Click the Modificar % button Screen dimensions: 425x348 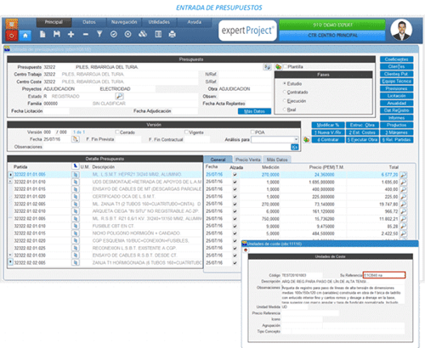tap(328, 125)
